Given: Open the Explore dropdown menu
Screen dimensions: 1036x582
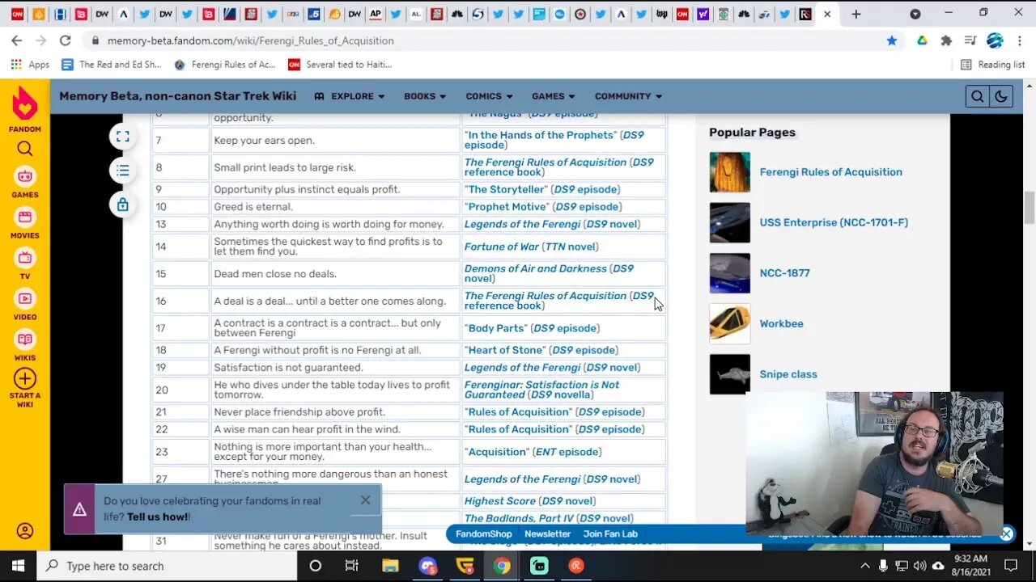Looking at the screenshot, I should pyautogui.click(x=349, y=96).
